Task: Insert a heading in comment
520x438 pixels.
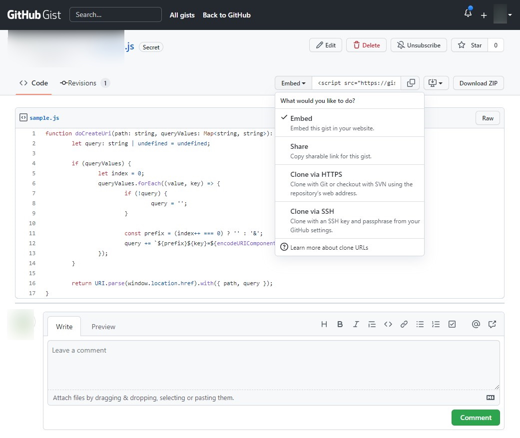Action: tap(324, 324)
